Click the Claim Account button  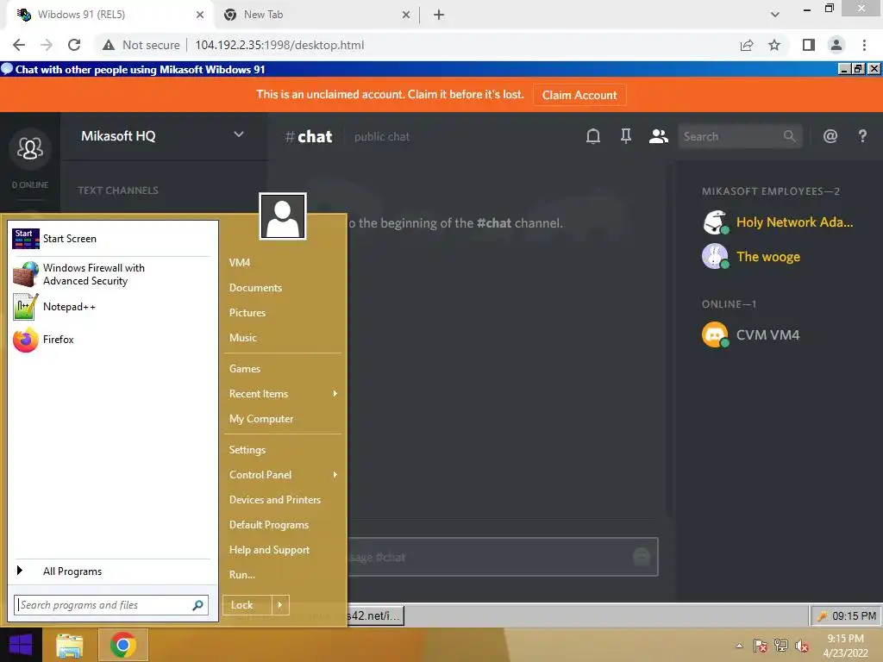coord(579,95)
